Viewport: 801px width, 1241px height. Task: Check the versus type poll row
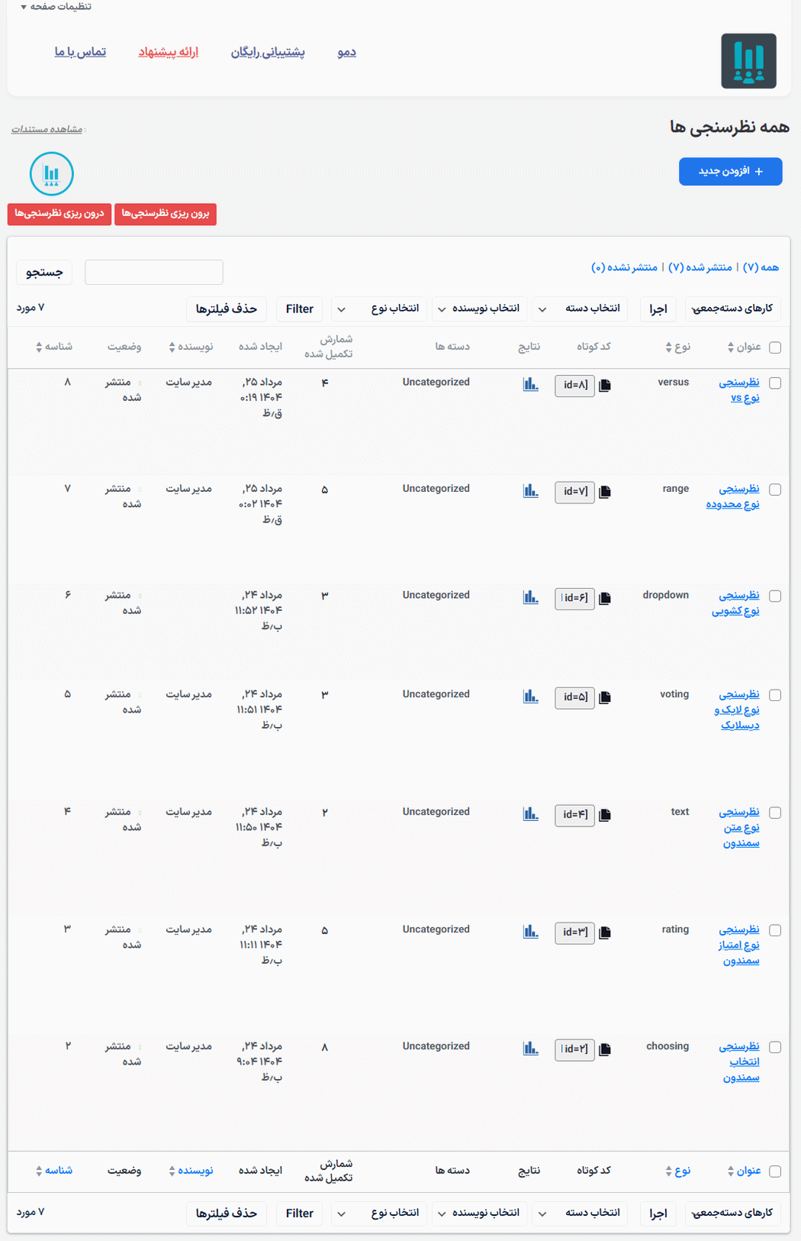[x=775, y=383]
